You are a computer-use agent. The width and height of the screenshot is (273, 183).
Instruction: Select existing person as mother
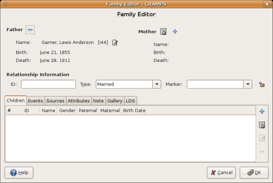pos(163,32)
